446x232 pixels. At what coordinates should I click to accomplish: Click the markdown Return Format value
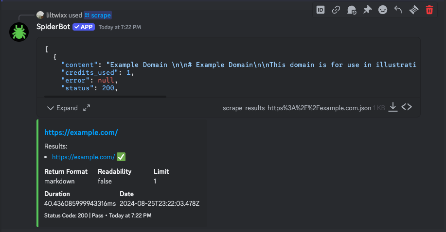click(59, 181)
